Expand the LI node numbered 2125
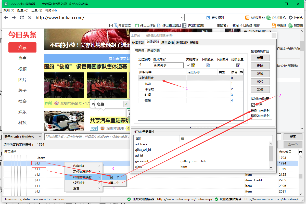306x204 pixels. (x=36, y=175)
